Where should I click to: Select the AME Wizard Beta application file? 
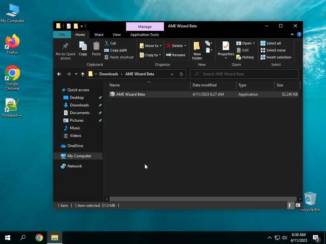click(203, 94)
